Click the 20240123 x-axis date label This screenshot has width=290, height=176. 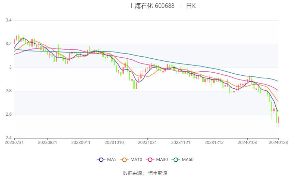(278, 143)
